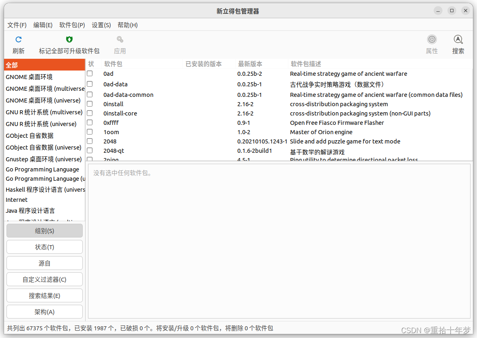Toggle the 0xffff checkbox

(90, 122)
